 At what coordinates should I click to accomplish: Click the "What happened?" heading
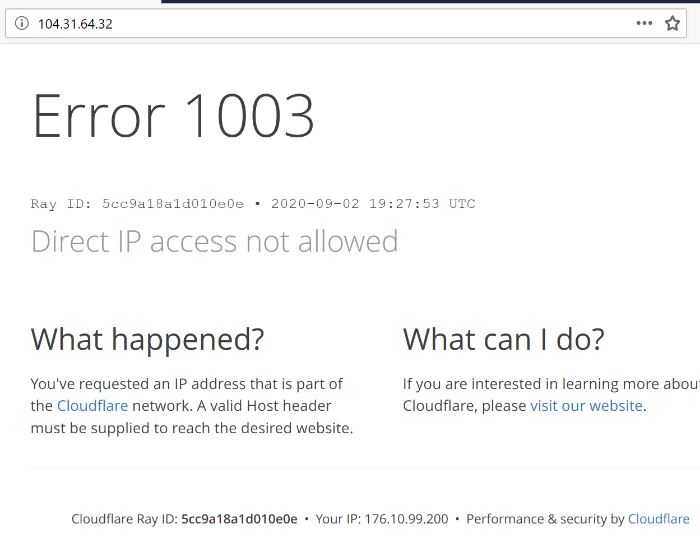coord(147,340)
